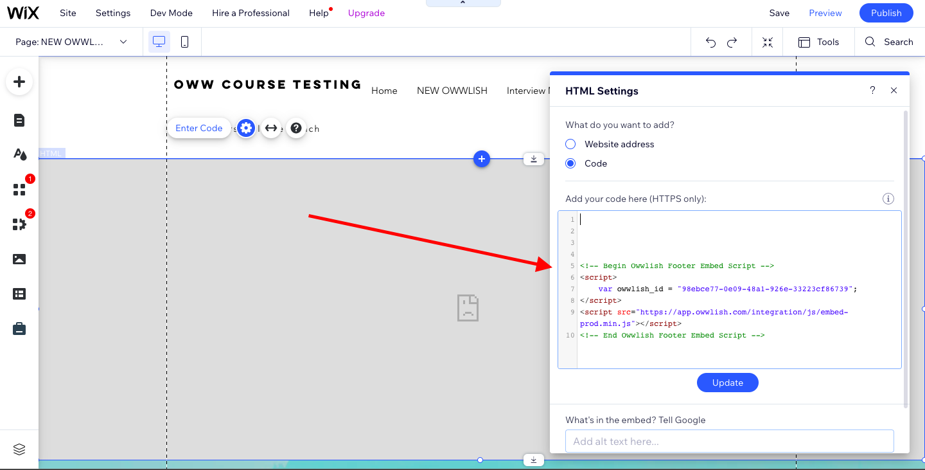This screenshot has width=925, height=470.
Task: Click the zoom out collapse icon
Action: point(768,42)
